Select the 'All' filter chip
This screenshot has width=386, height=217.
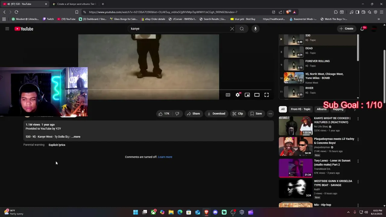(283, 109)
